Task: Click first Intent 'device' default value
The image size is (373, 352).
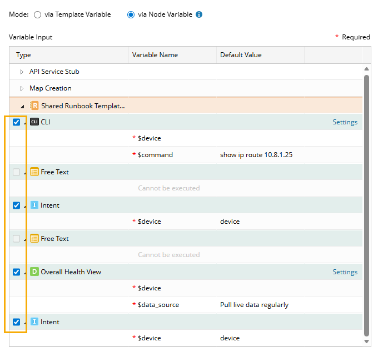Action: pos(230,222)
